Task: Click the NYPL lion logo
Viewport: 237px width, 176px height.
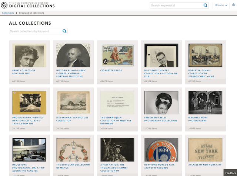Action: [4, 5]
